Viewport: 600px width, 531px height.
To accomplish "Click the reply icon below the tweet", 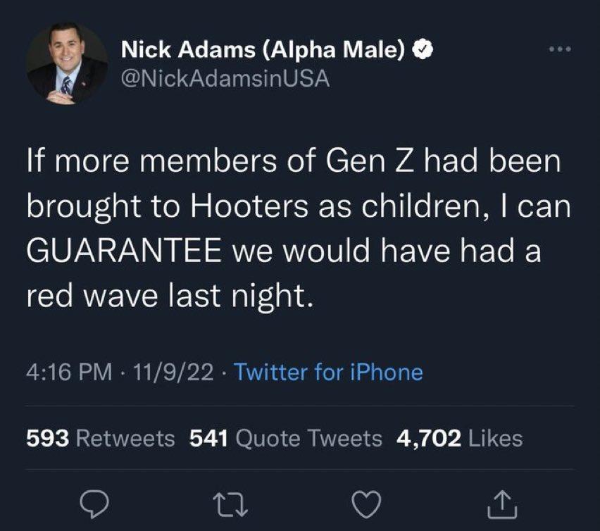I will point(94,502).
